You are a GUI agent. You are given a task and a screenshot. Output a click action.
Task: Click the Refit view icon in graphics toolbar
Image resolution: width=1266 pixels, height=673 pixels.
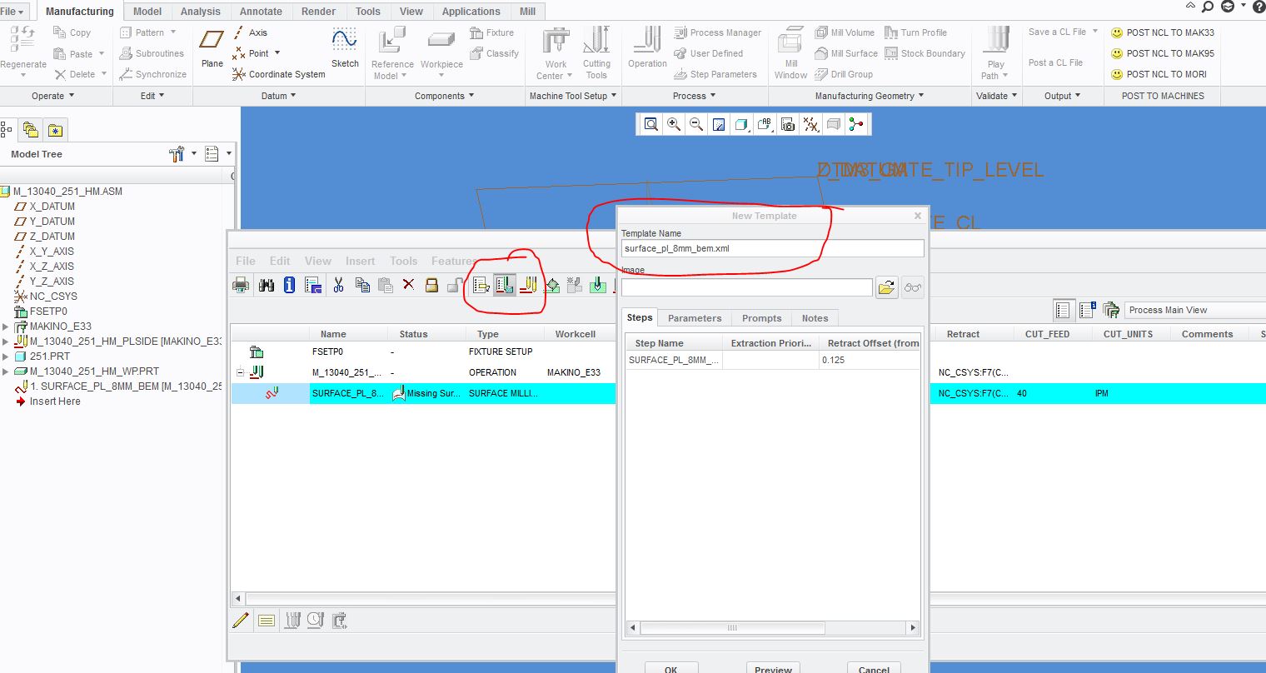(651, 125)
